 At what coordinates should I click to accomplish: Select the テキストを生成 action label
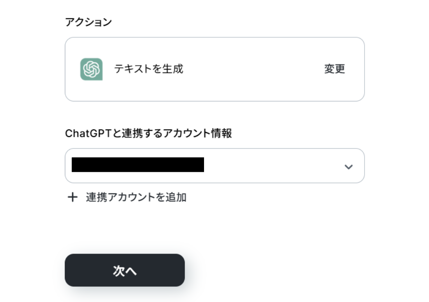click(149, 69)
